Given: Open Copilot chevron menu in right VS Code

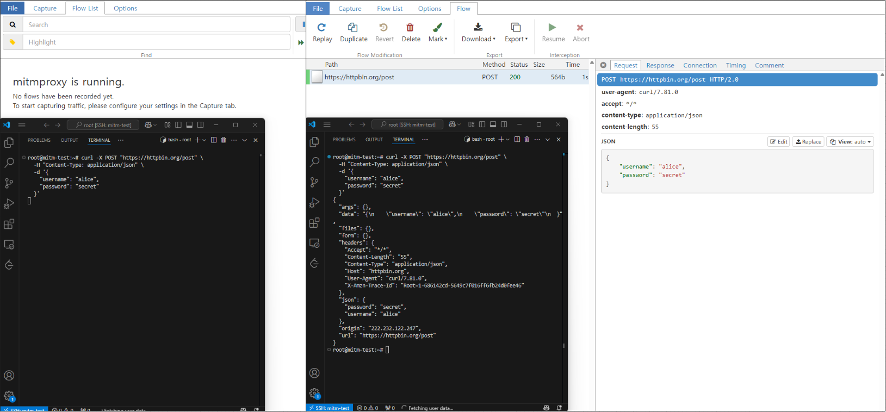Looking at the screenshot, I should (x=460, y=124).
